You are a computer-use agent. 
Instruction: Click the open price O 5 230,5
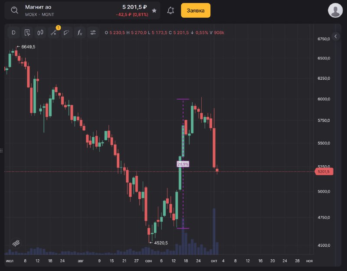[x=115, y=33]
